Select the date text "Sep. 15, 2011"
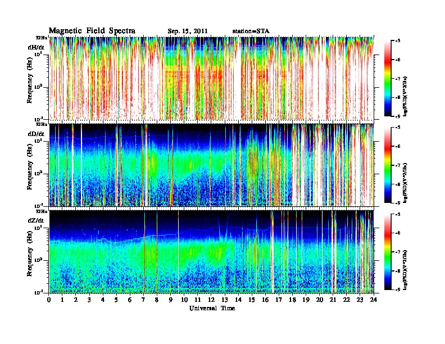 188,31
